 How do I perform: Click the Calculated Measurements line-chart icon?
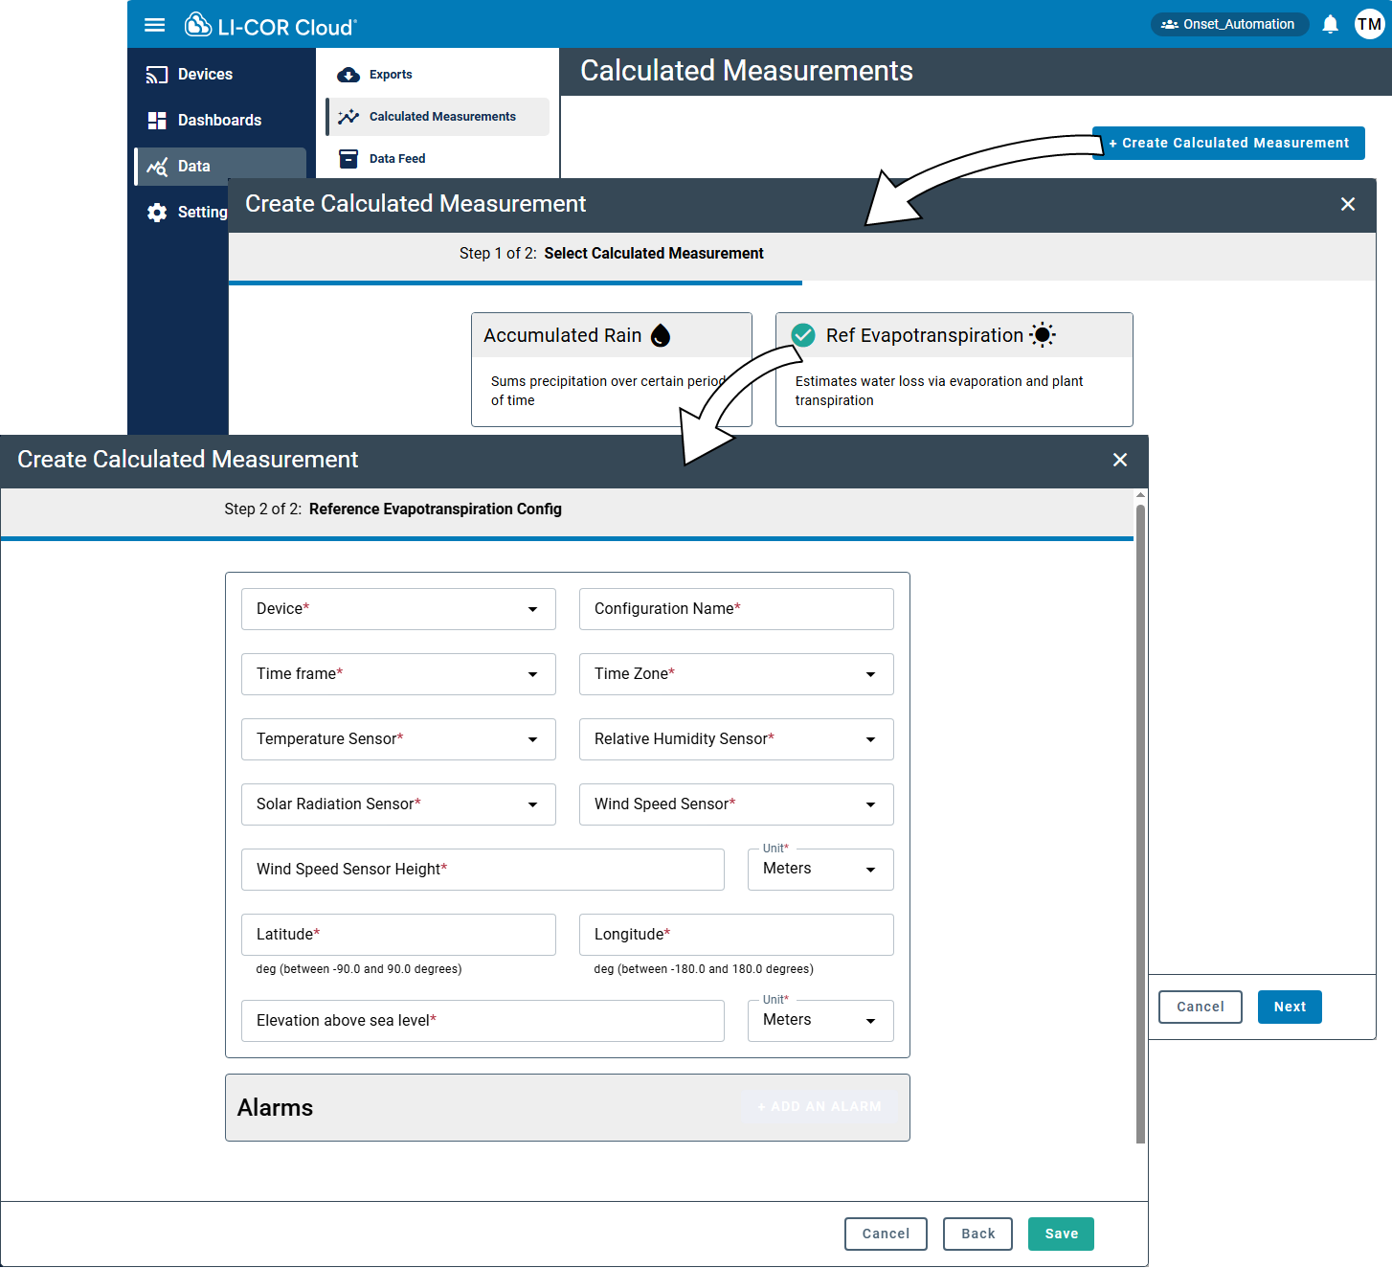coord(348,117)
